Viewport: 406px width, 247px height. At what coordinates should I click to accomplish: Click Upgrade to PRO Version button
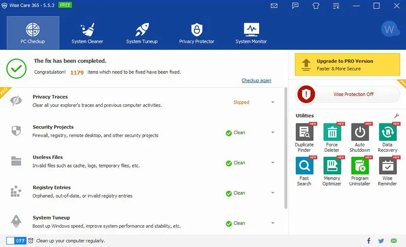pos(347,65)
